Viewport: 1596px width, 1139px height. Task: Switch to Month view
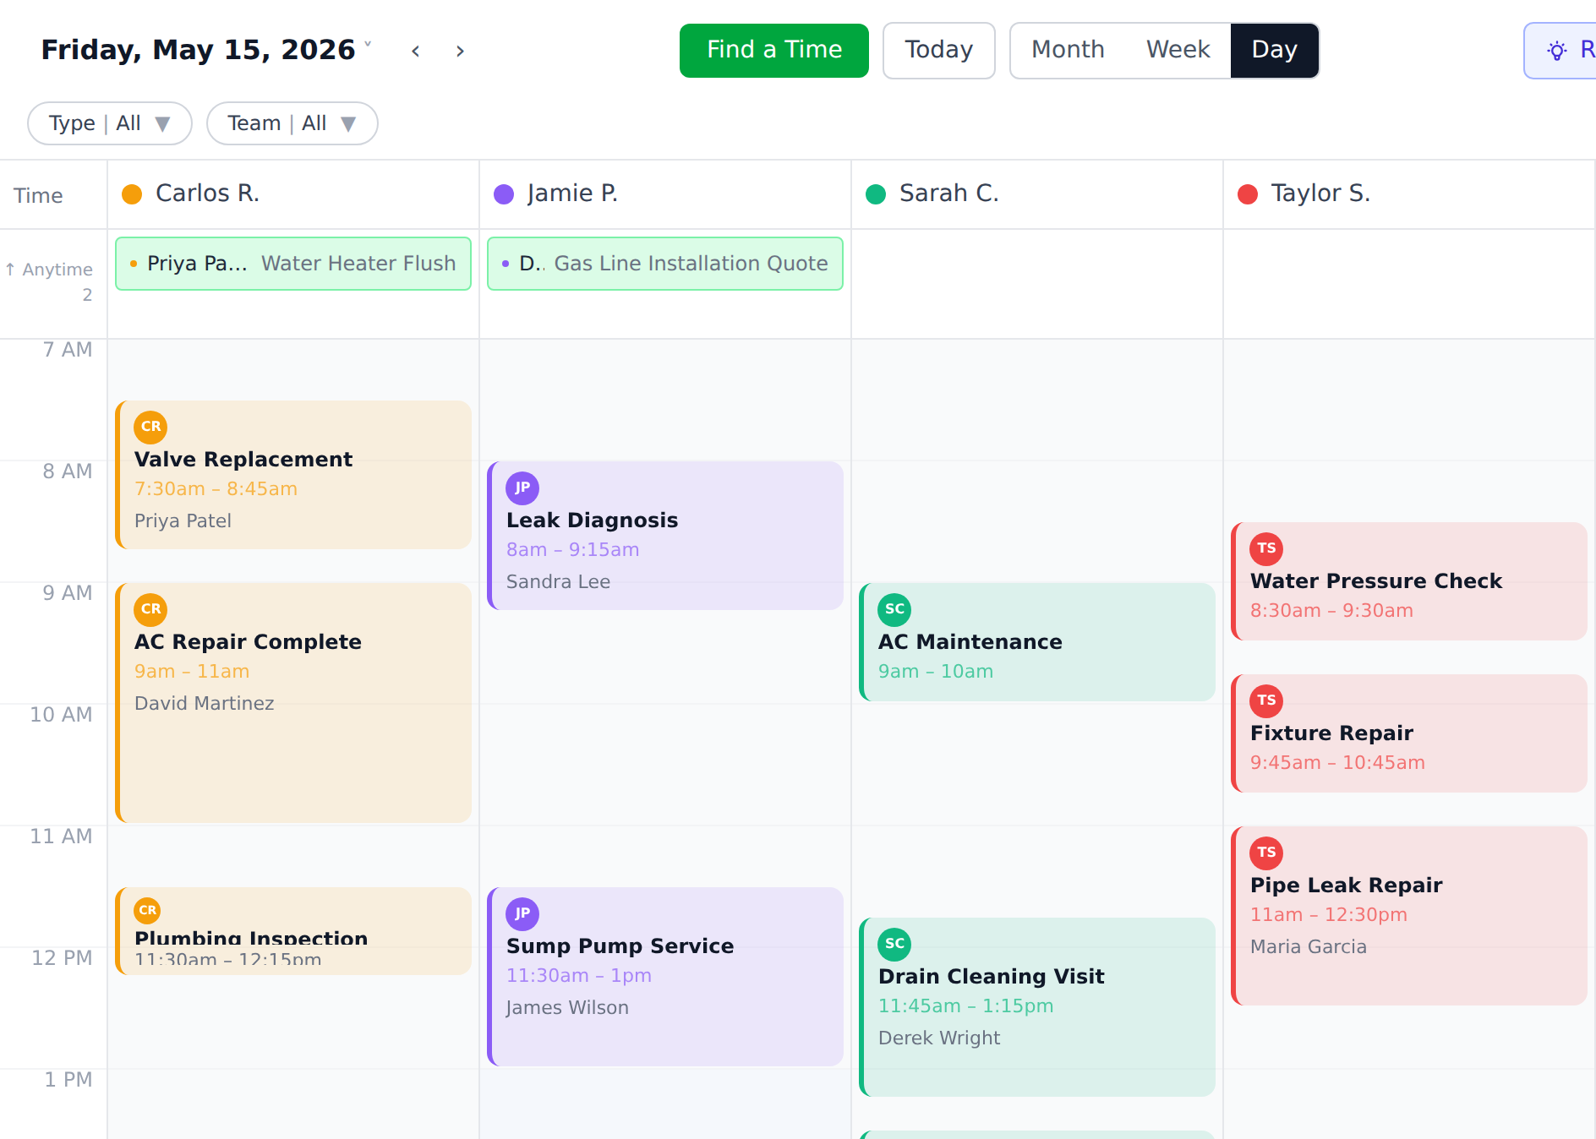[x=1068, y=50]
